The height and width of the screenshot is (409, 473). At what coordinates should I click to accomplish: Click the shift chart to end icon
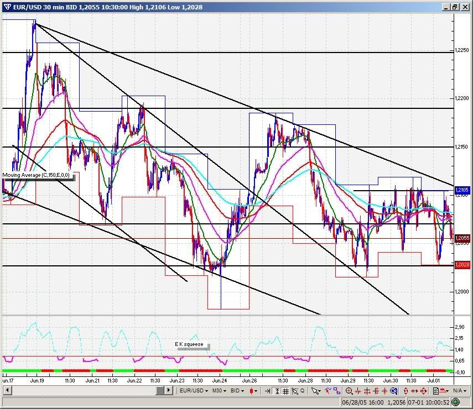[x=267, y=391]
